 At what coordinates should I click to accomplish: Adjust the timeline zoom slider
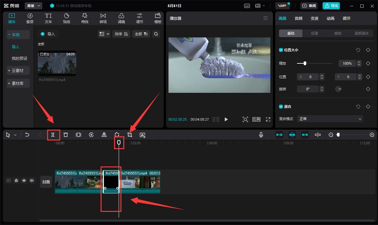coord(338,135)
